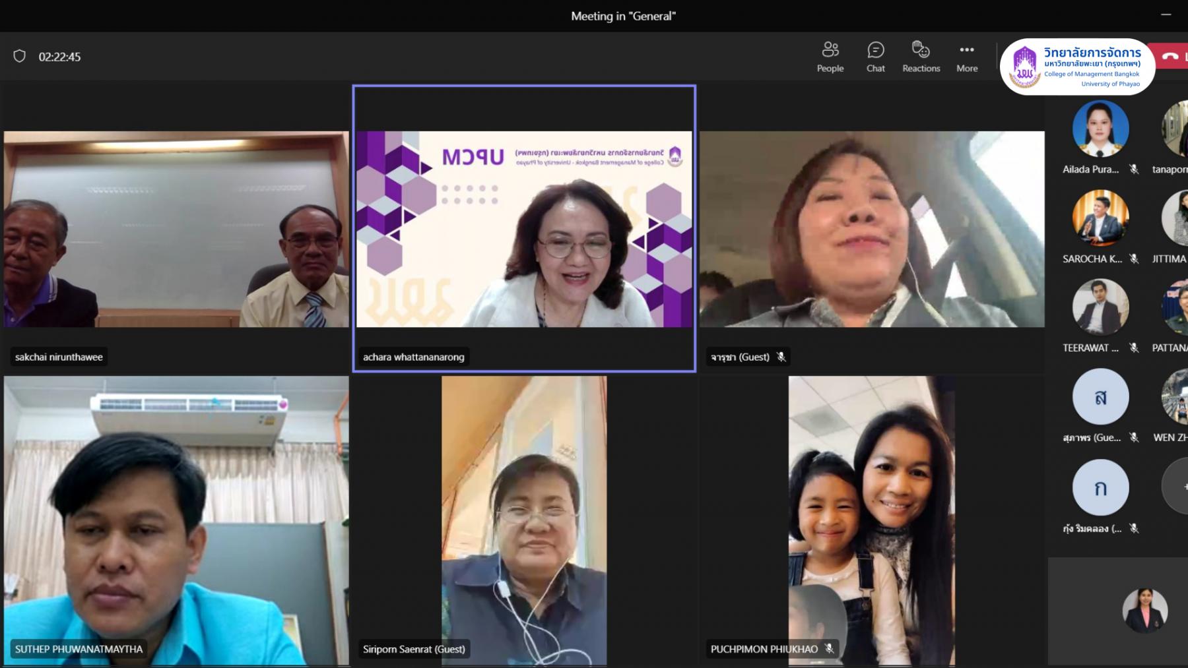Click the Meeting in "General" title
1188x668 pixels.
click(623, 16)
